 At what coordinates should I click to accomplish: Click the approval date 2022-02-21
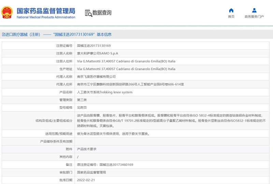tap(86, 180)
